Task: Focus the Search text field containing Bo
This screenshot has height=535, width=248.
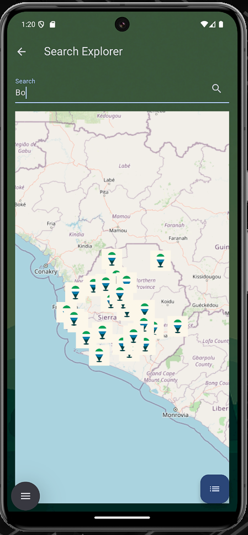Action: 122,90
